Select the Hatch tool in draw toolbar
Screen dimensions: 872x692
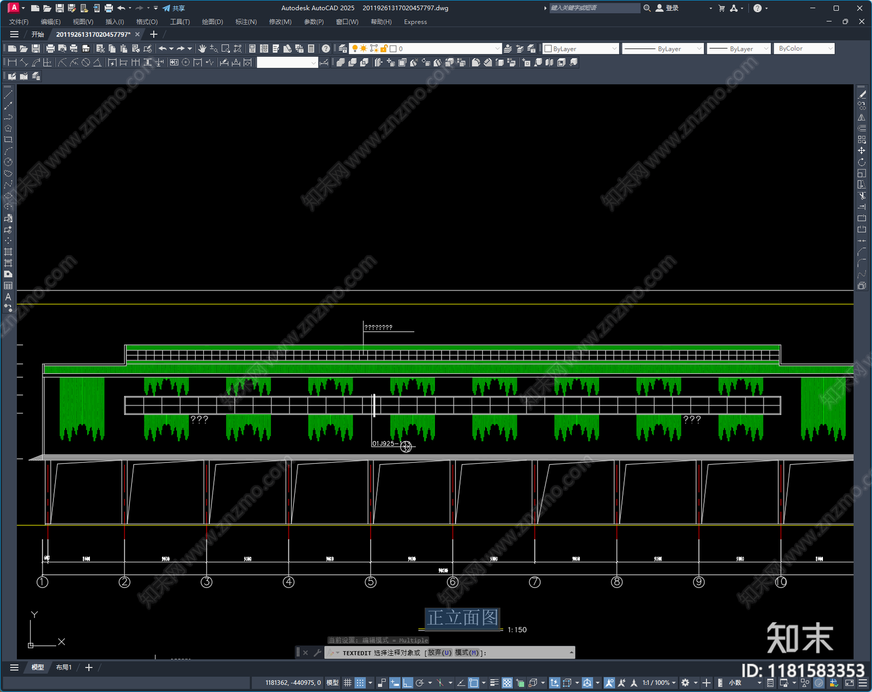coord(8,252)
